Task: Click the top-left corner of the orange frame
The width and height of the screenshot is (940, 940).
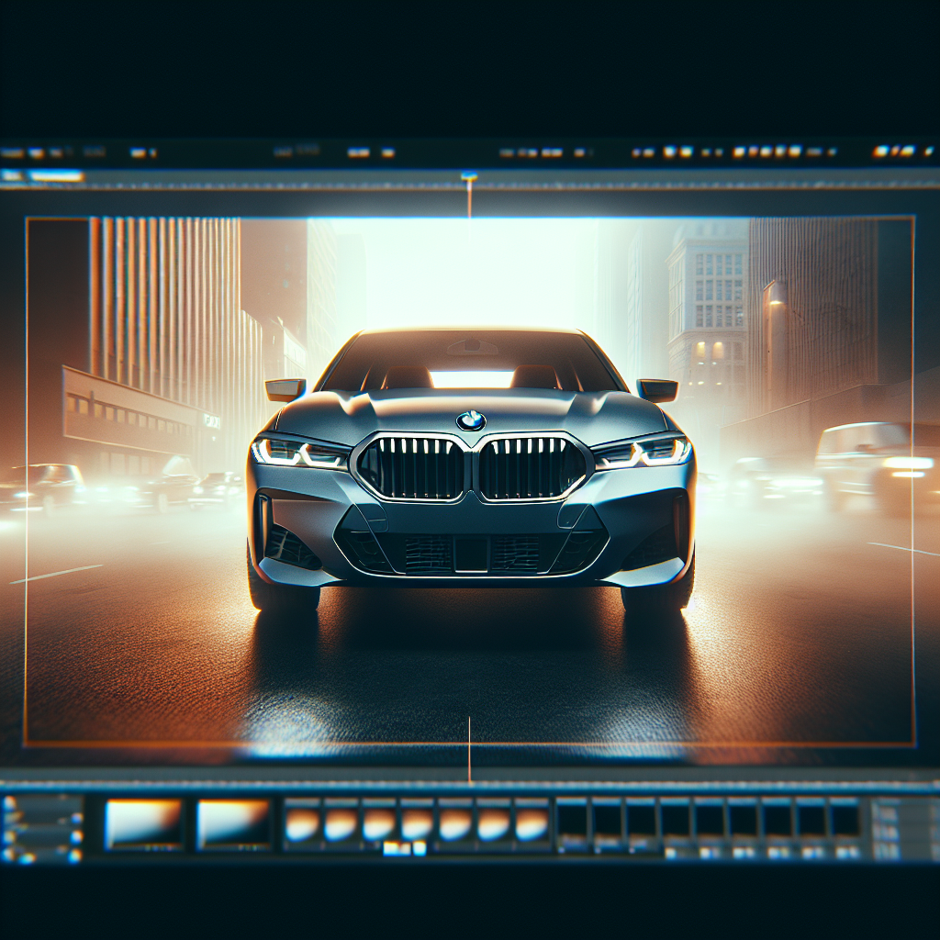Action: coord(27,219)
